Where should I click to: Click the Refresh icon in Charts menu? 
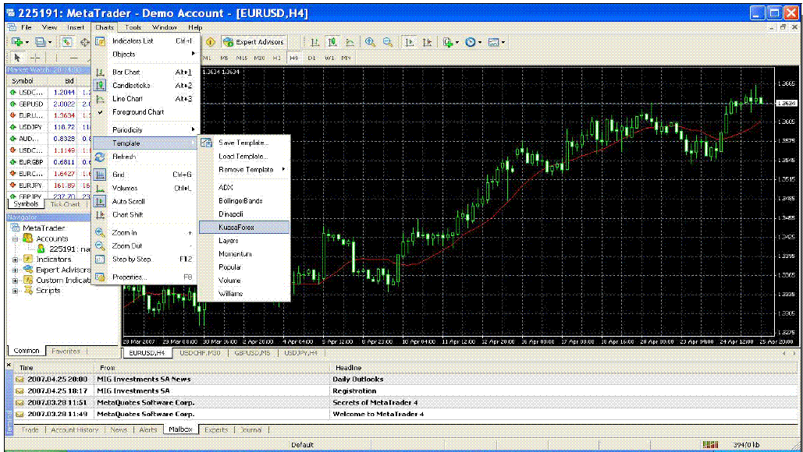(x=100, y=157)
